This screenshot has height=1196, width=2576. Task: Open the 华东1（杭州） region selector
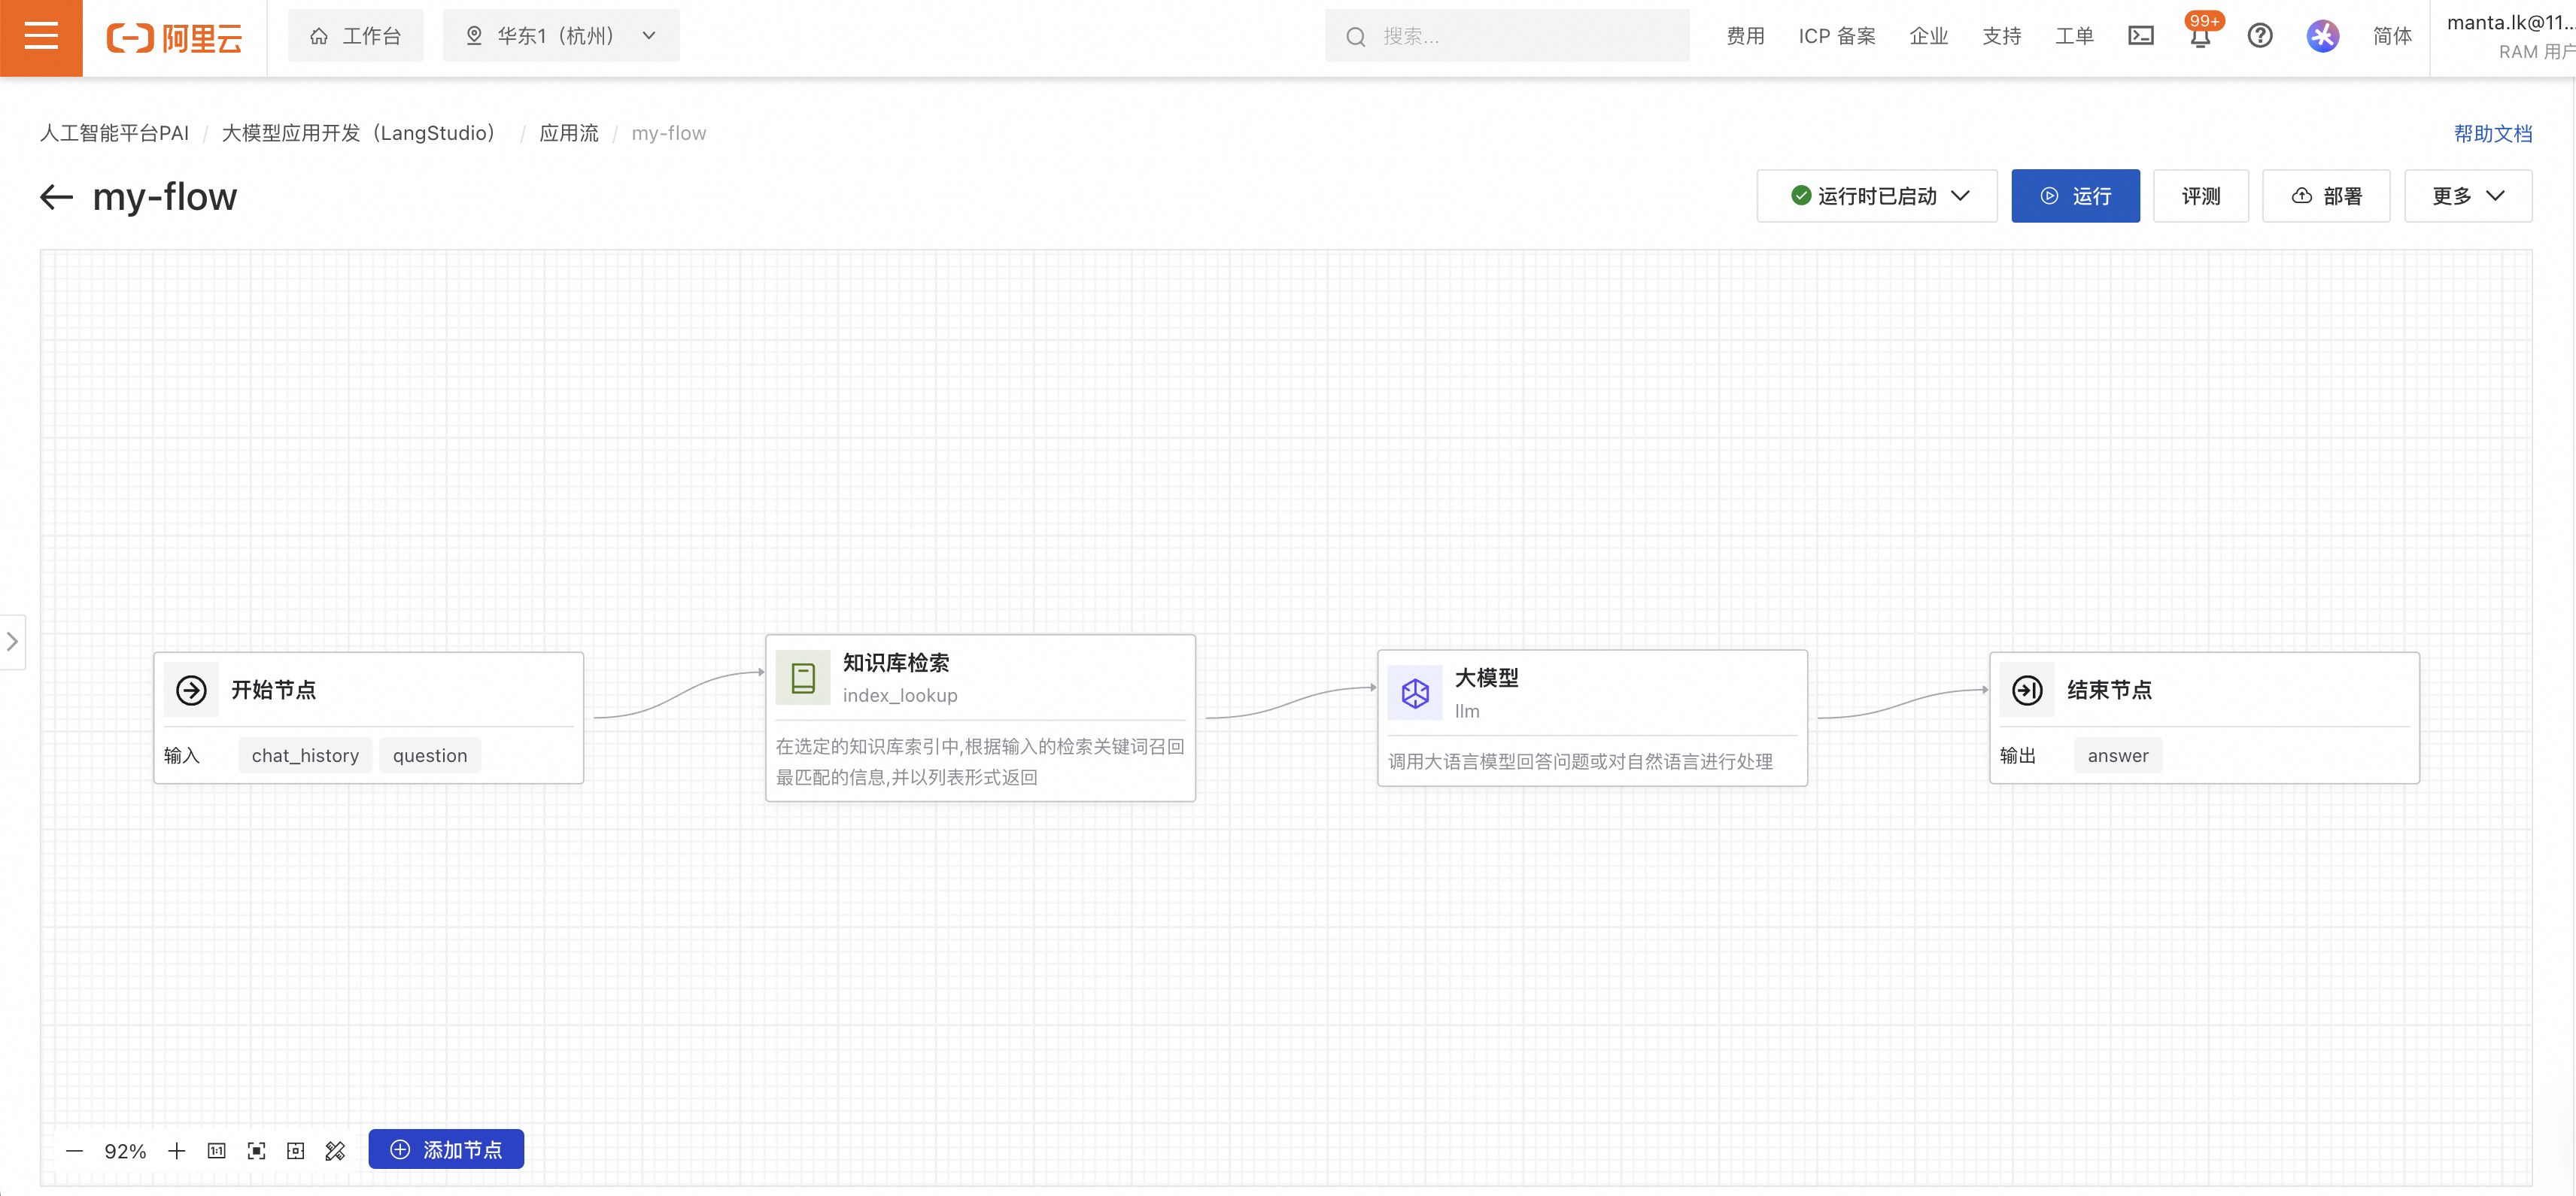click(x=561, y=36)
